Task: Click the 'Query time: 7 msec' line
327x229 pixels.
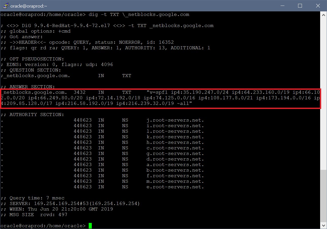Action: 32,198
